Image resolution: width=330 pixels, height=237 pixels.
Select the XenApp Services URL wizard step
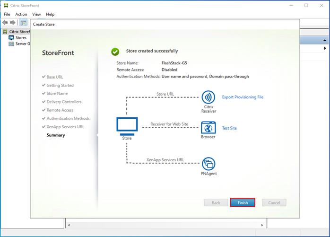click(x=65, y=127)
